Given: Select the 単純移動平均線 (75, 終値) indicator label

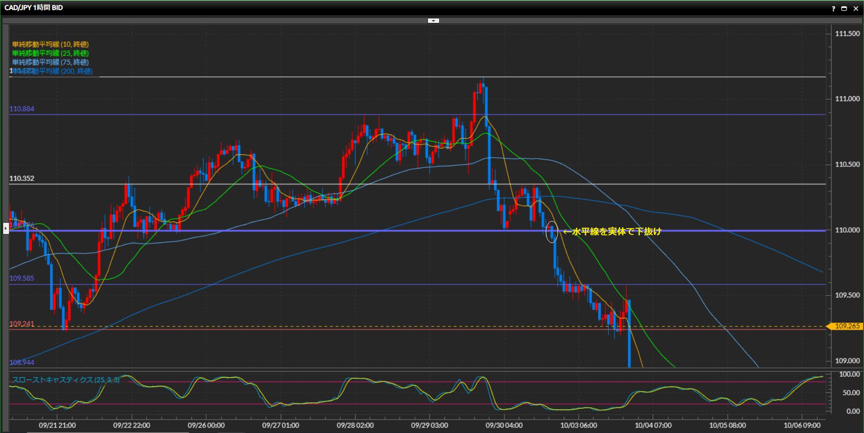Looking at the screenshot, I should pos(50,62).
